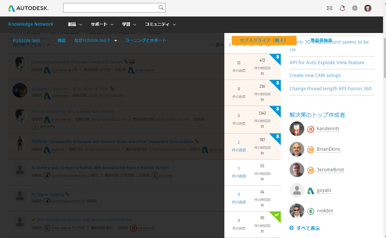This screenshot has width=386, height=238.
Task: Click 無償体験版 link
Action: 321,40
